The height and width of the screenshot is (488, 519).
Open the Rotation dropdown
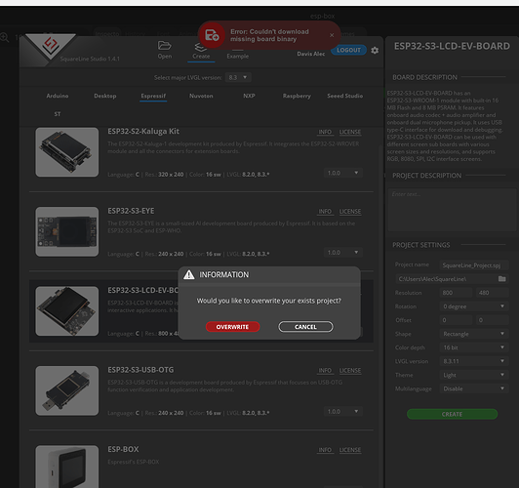pos(474,306)
